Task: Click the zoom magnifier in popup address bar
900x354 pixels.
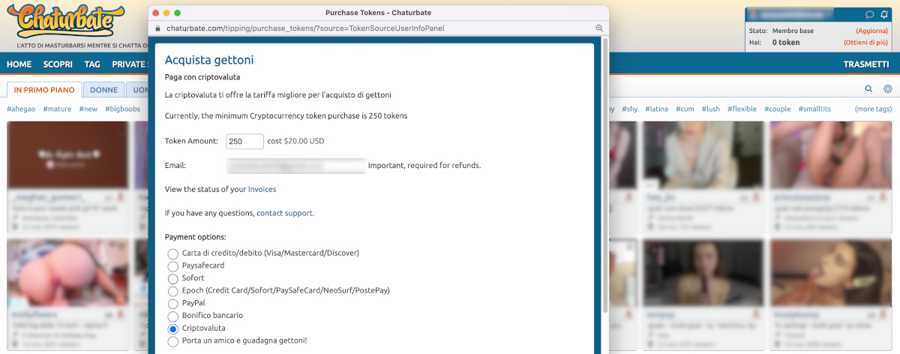Action: [x=599, y=28]
